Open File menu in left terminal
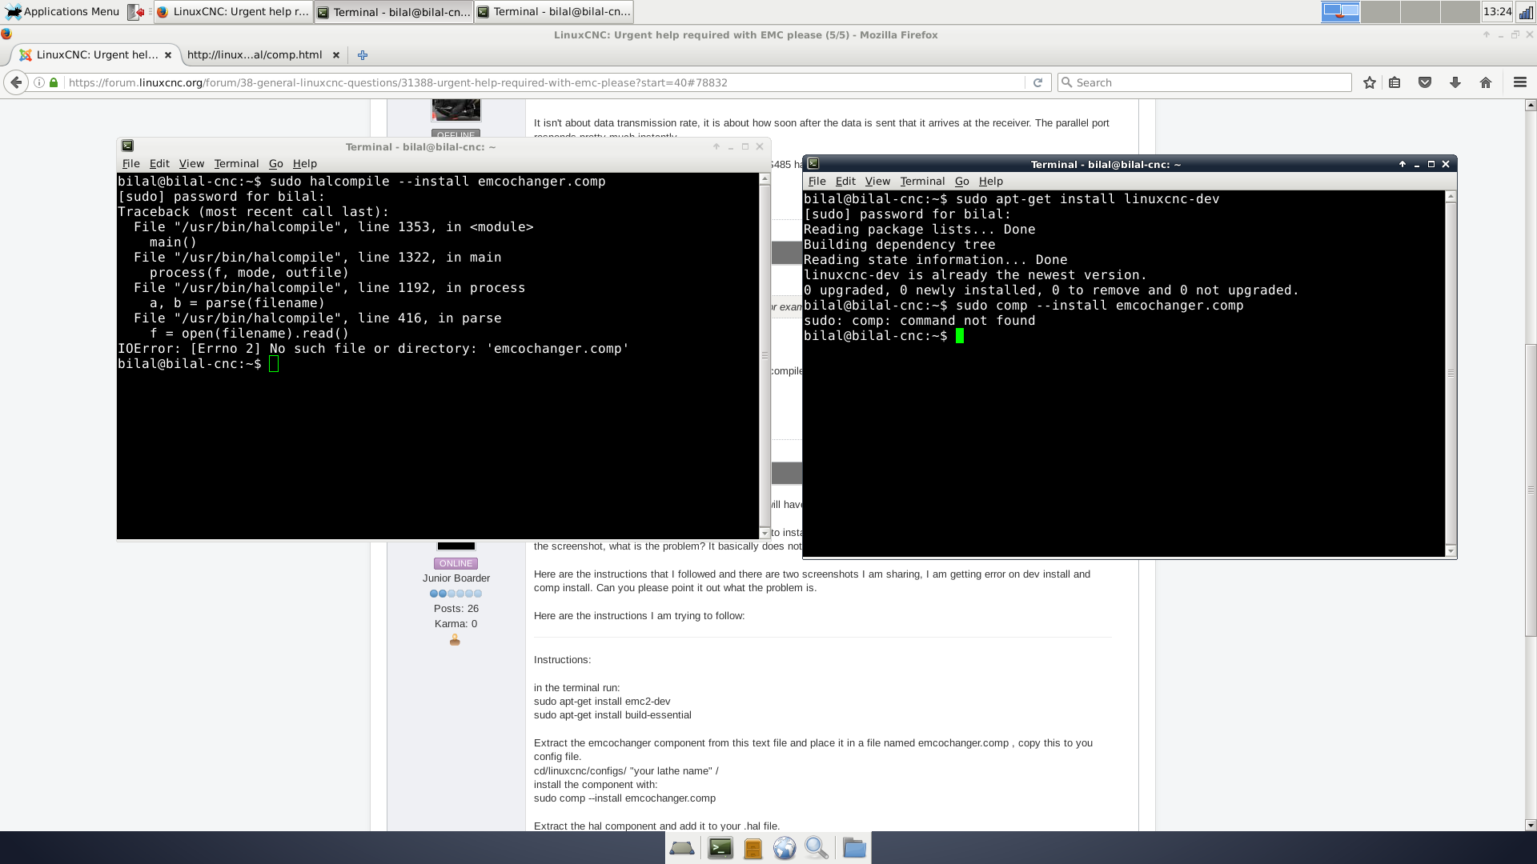This screenshot has width=1537, height=864. pos(130,163)
